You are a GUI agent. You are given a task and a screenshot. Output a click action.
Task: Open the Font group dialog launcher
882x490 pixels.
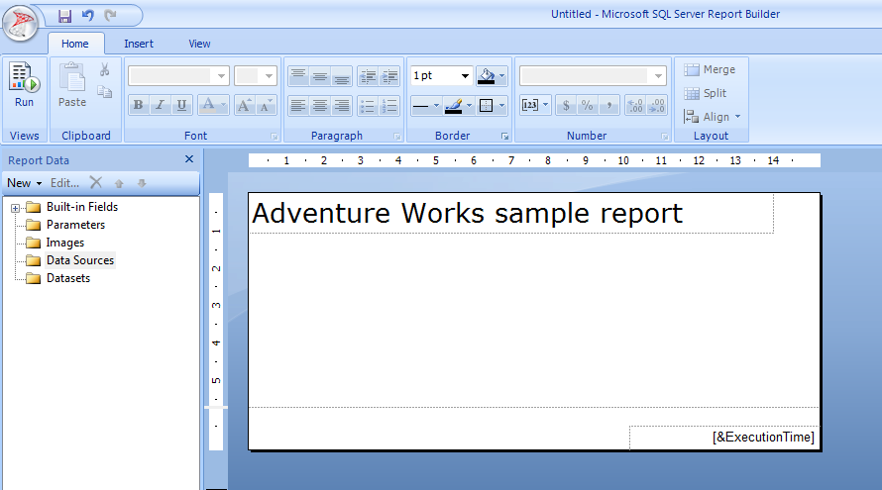pos(275,137)
